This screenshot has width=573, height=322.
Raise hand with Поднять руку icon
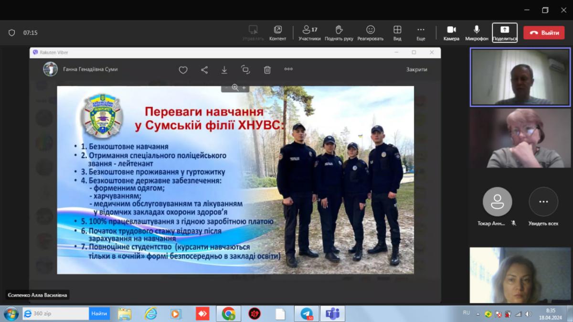tap(339, 32)
